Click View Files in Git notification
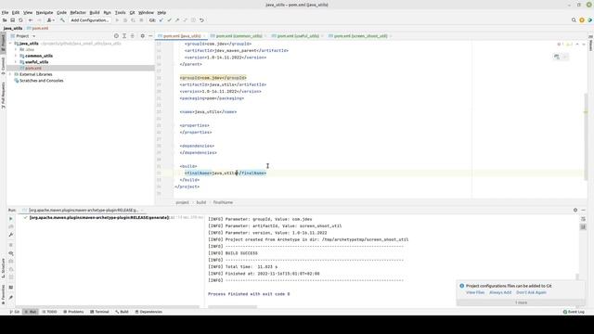Image resolution: width=594 pixels, height=334 pixels. point(475,292)
